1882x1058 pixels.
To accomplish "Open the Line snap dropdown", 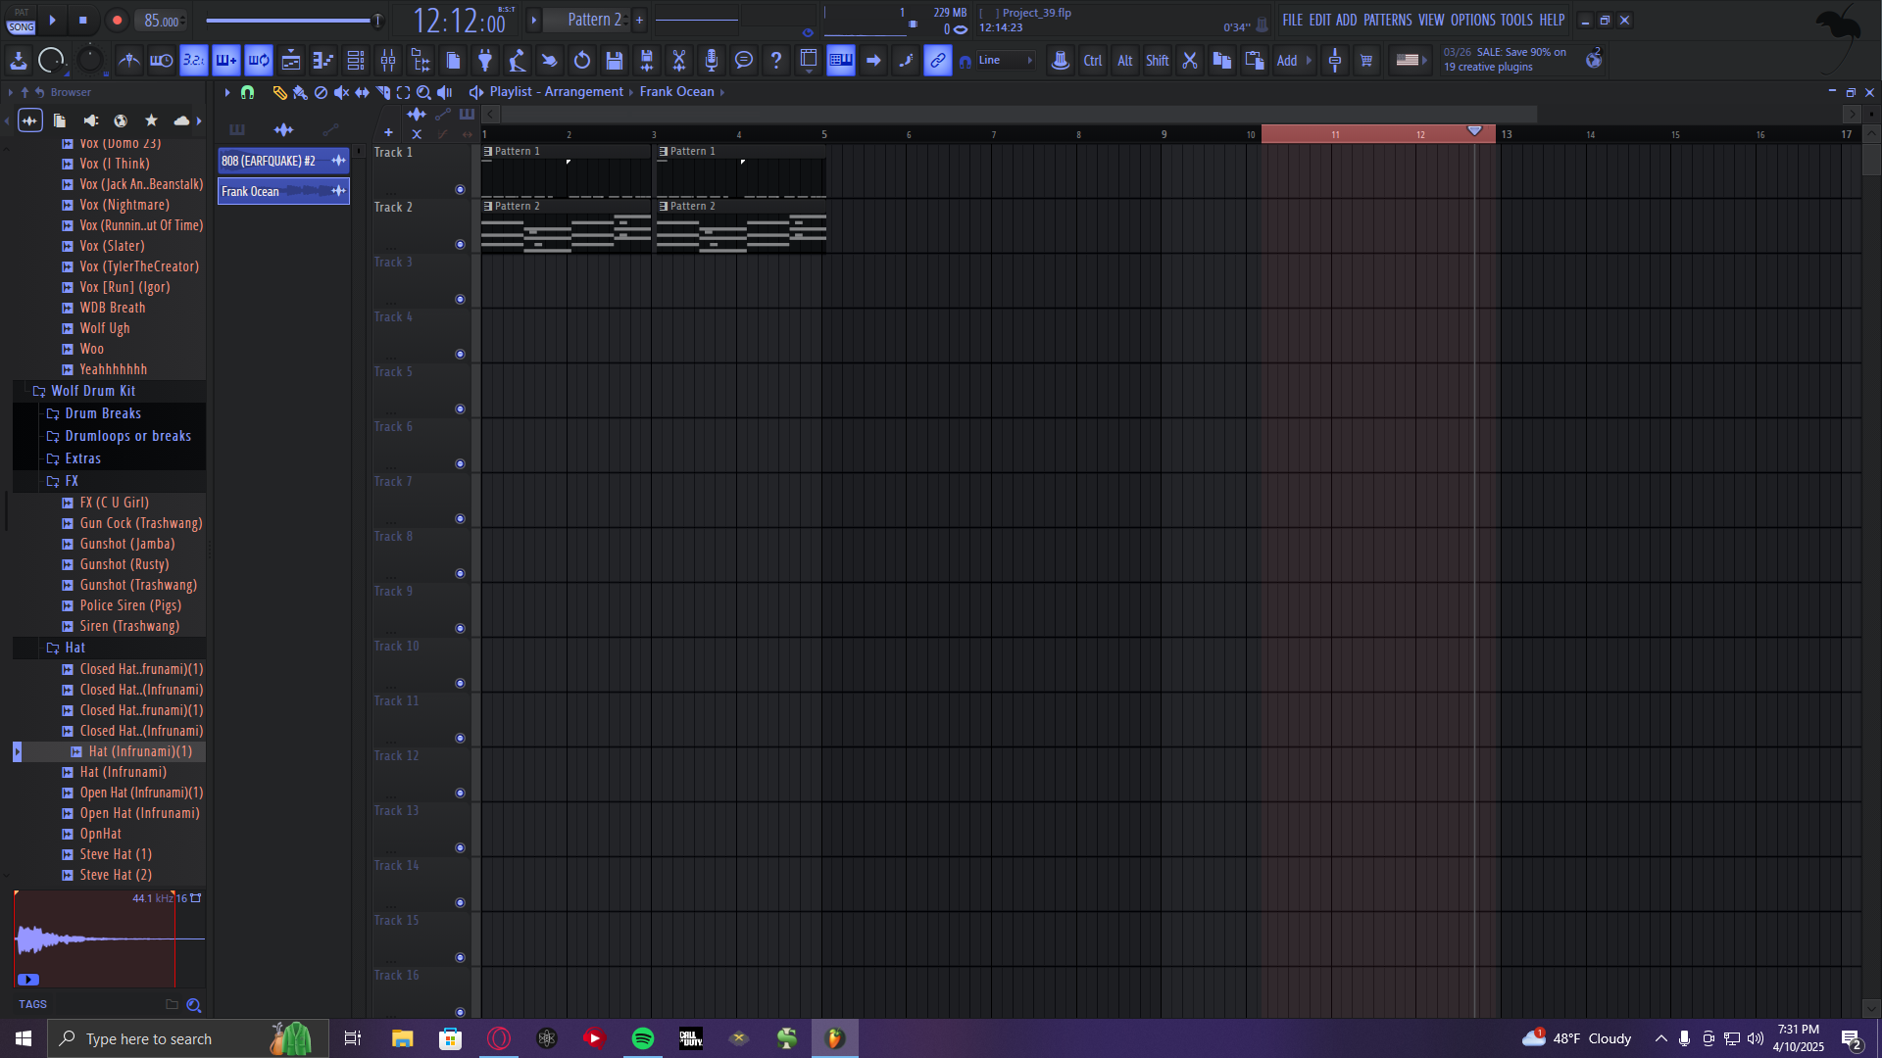I will [x=1004, y=61].
